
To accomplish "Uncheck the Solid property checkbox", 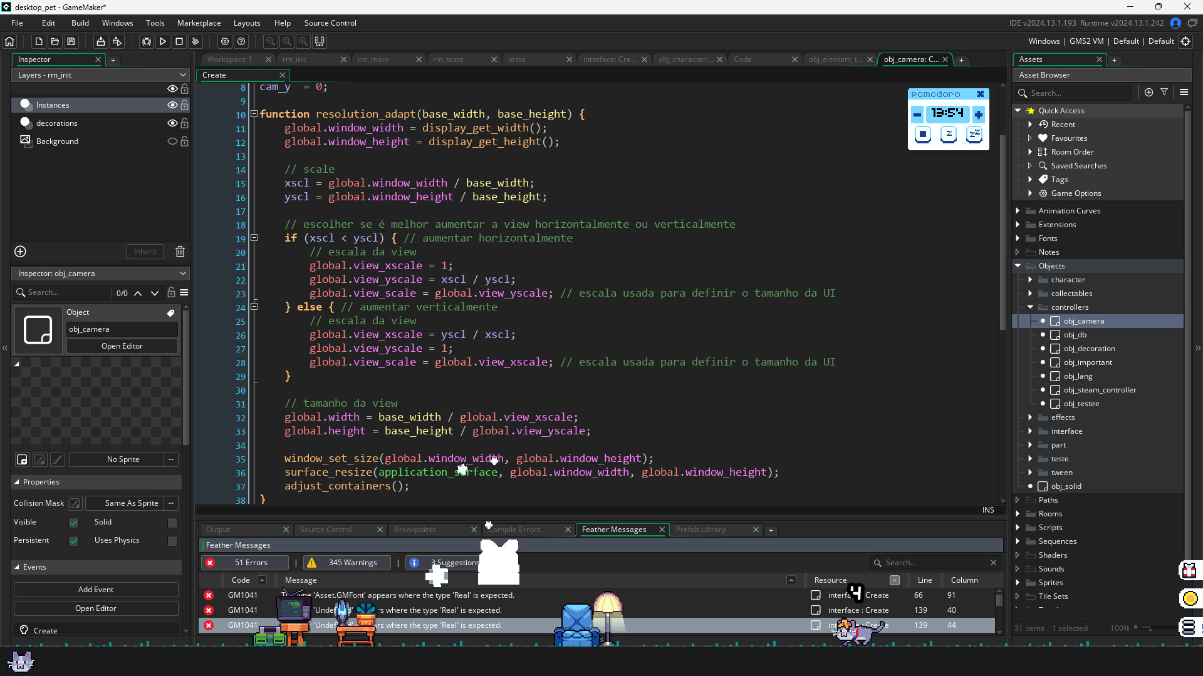I will 172,522.
